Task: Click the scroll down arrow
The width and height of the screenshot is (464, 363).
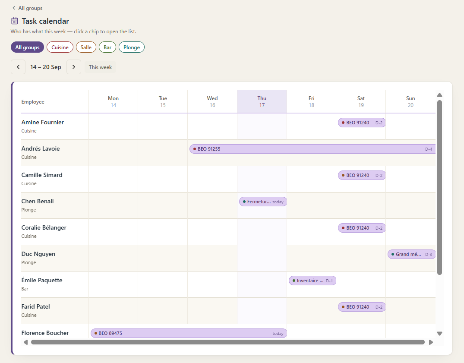Action: click(x=439, y=333)
